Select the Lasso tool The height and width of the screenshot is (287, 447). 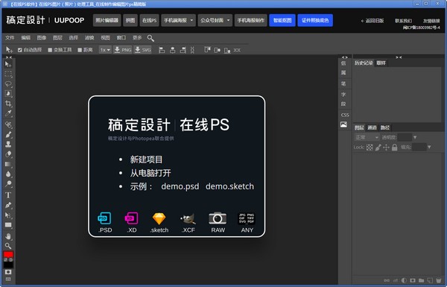click(x=8, y=84)
